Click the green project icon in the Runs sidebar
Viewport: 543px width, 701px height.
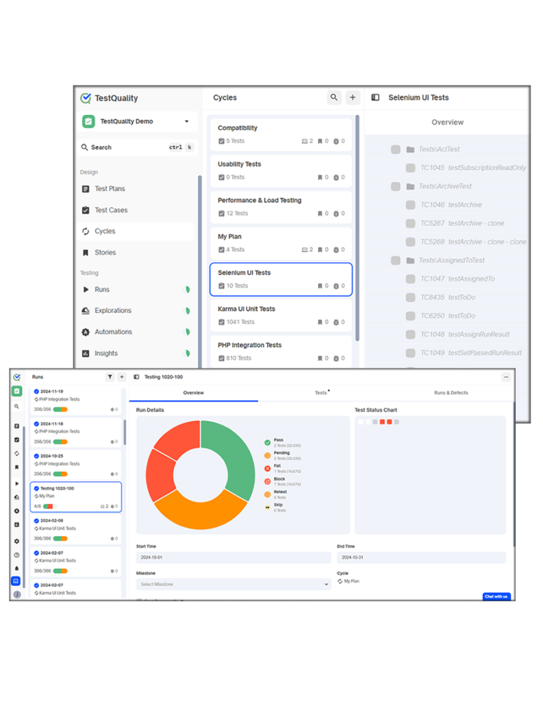(16, 391)
